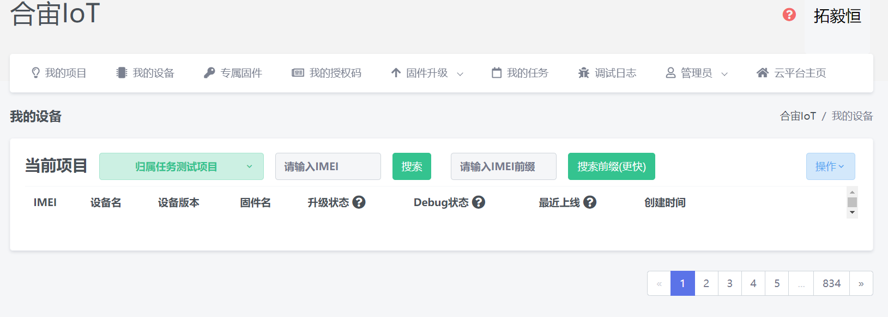Click the lightbulb icon for 我的项目
888x317 pixels.
[36, 73]
